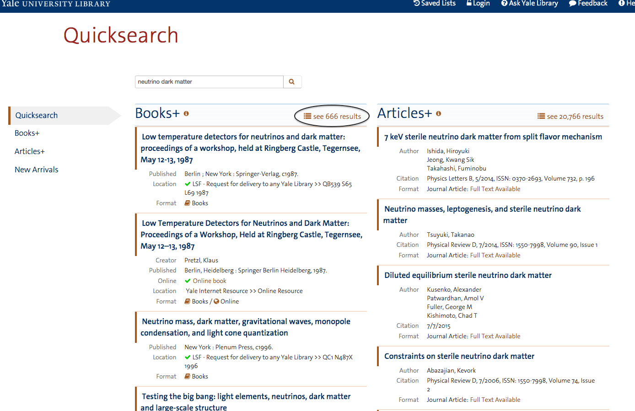The height and width of the screenshot is (411, 635).
Task: Click the magnifier search button
Action: 292,82
